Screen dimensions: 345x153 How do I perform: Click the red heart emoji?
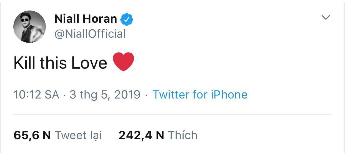(x=124, y=62)
